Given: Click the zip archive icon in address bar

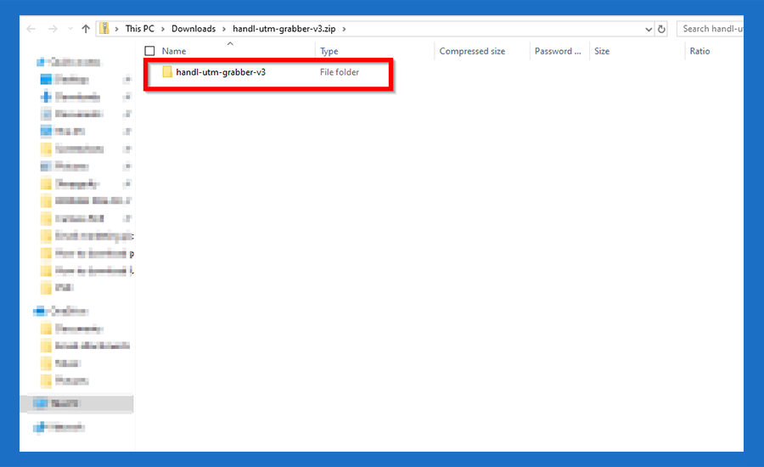Looking at the screenshot, I should 104,29.
